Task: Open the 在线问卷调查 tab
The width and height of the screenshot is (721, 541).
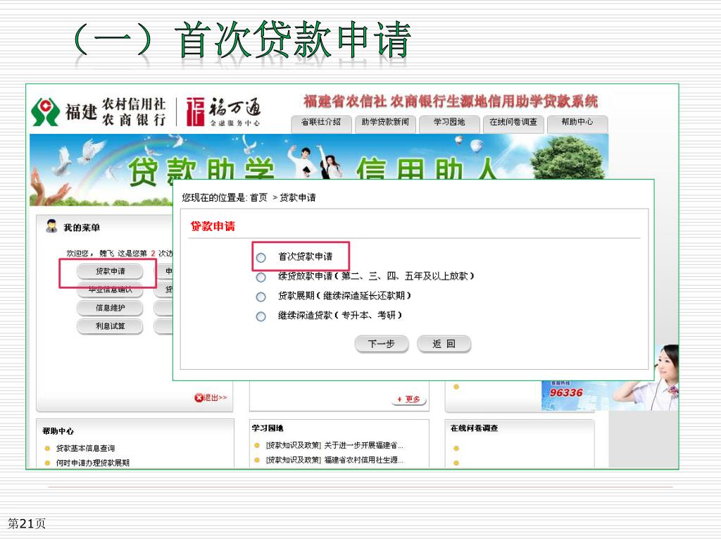Action: tap(513, 124)
